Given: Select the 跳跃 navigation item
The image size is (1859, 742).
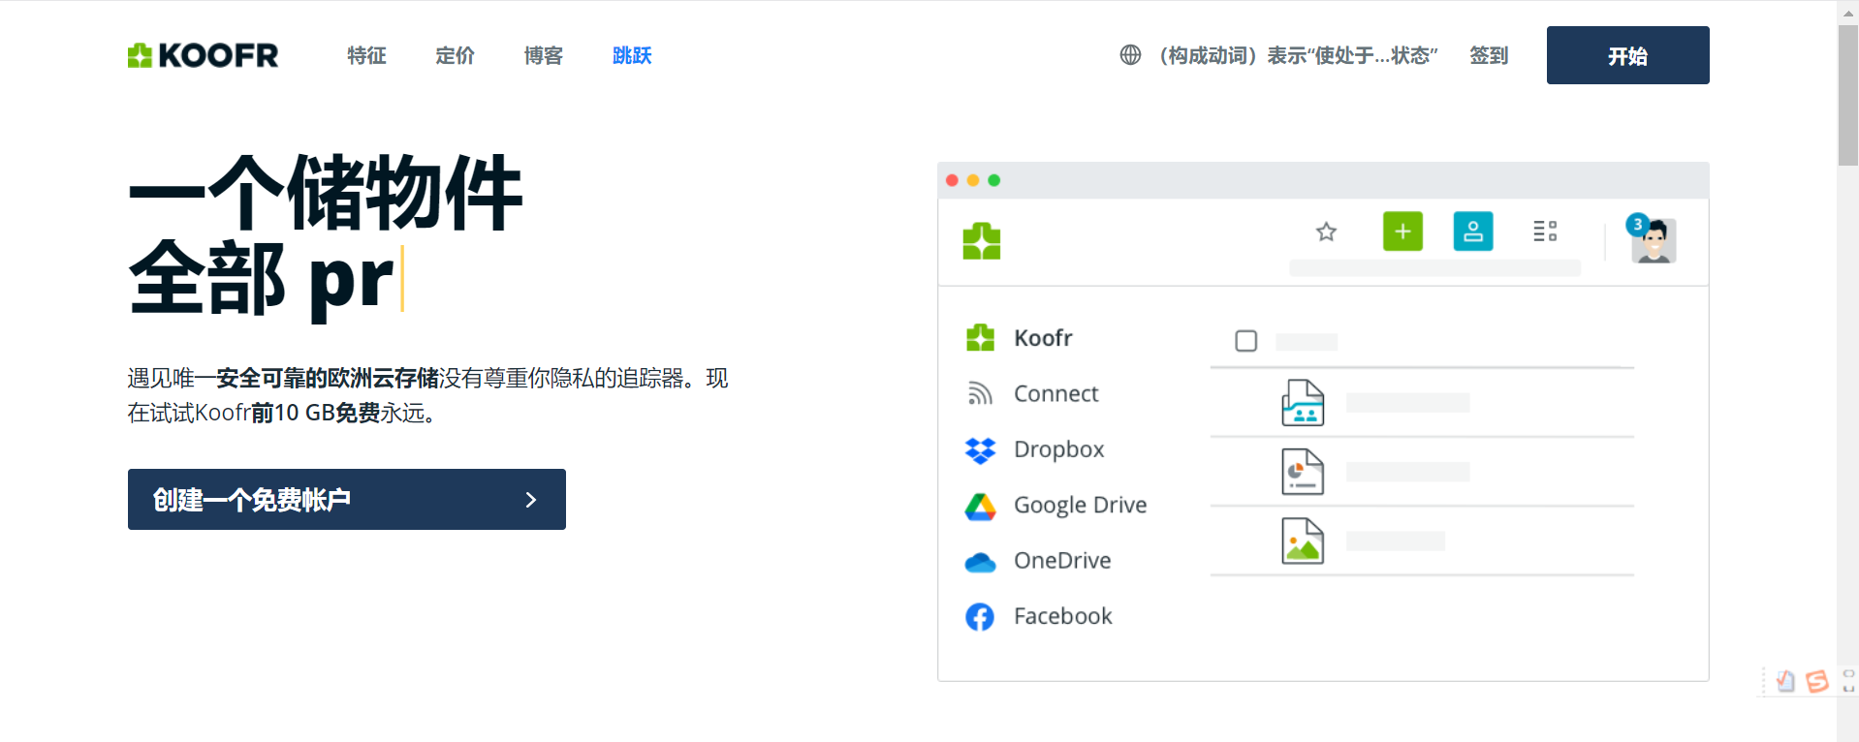Looking at the screenshot, I should pos(632,55).
